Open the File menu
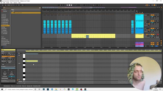 1,3
